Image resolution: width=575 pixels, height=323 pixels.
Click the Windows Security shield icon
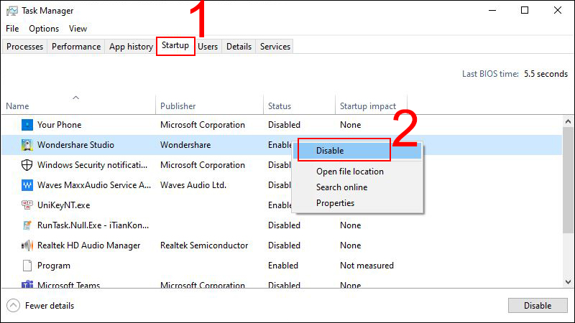click(27, 165)
